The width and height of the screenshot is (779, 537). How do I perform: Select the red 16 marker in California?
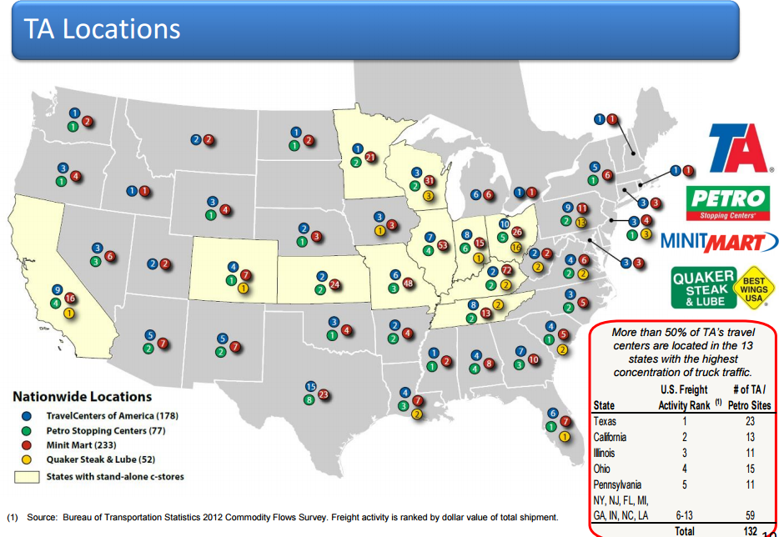tap(70, 298)
